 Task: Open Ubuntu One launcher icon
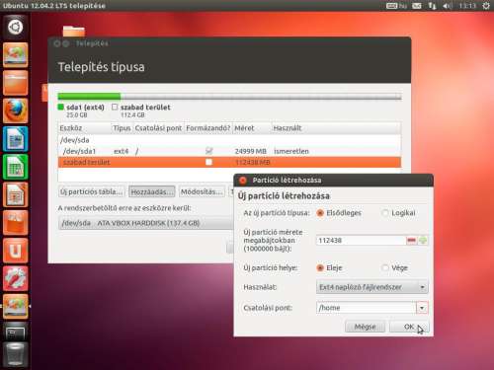click(15, 251)
